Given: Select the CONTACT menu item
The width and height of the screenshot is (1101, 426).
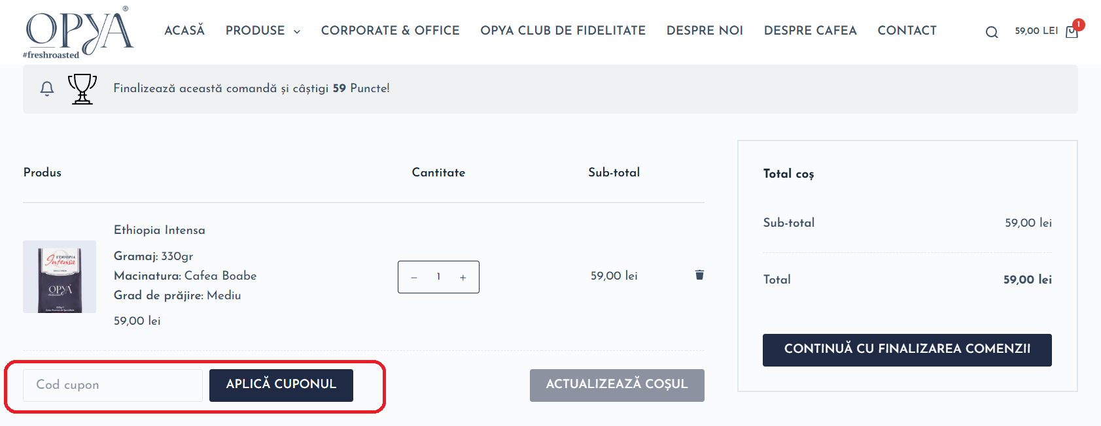Looking at the screenshot, I should point(907,31).
